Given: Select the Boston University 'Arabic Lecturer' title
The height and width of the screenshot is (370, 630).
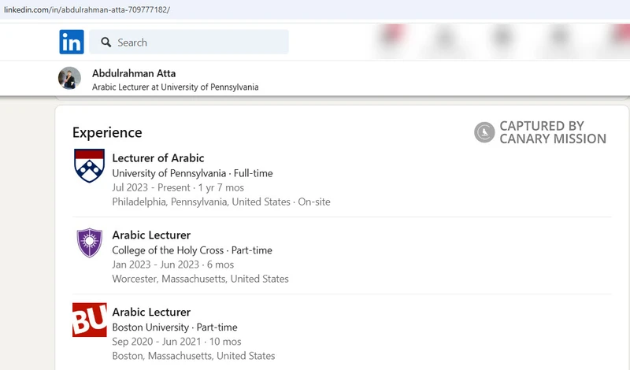Looking at the screenshot, I should 151,313.
